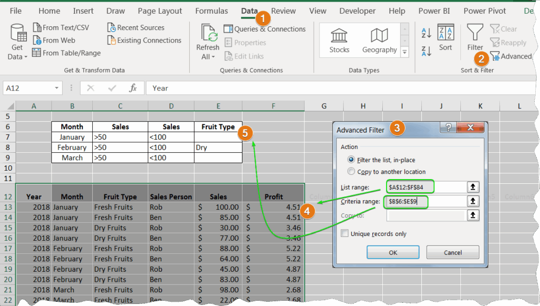Image resolution: width=540 pixels, height=306 pixels.
Task: Click the 'Fruit Type' criteria header cell
Action: (218, 126)
